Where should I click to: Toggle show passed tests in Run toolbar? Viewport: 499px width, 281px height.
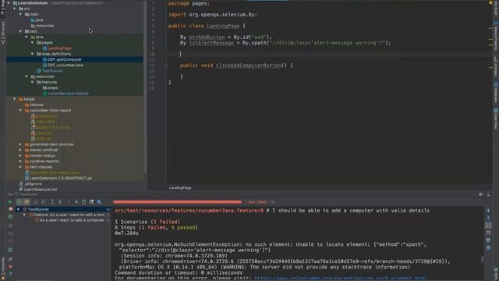tap(19, 202)
